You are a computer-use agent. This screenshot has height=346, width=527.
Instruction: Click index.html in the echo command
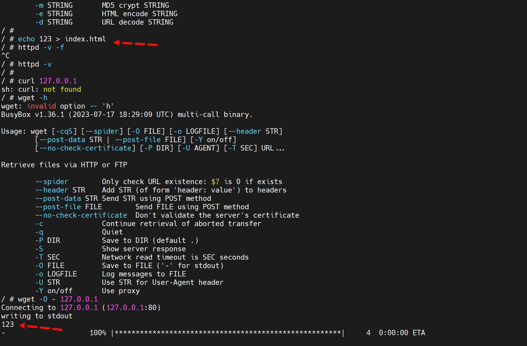click(x=85, y=39)
